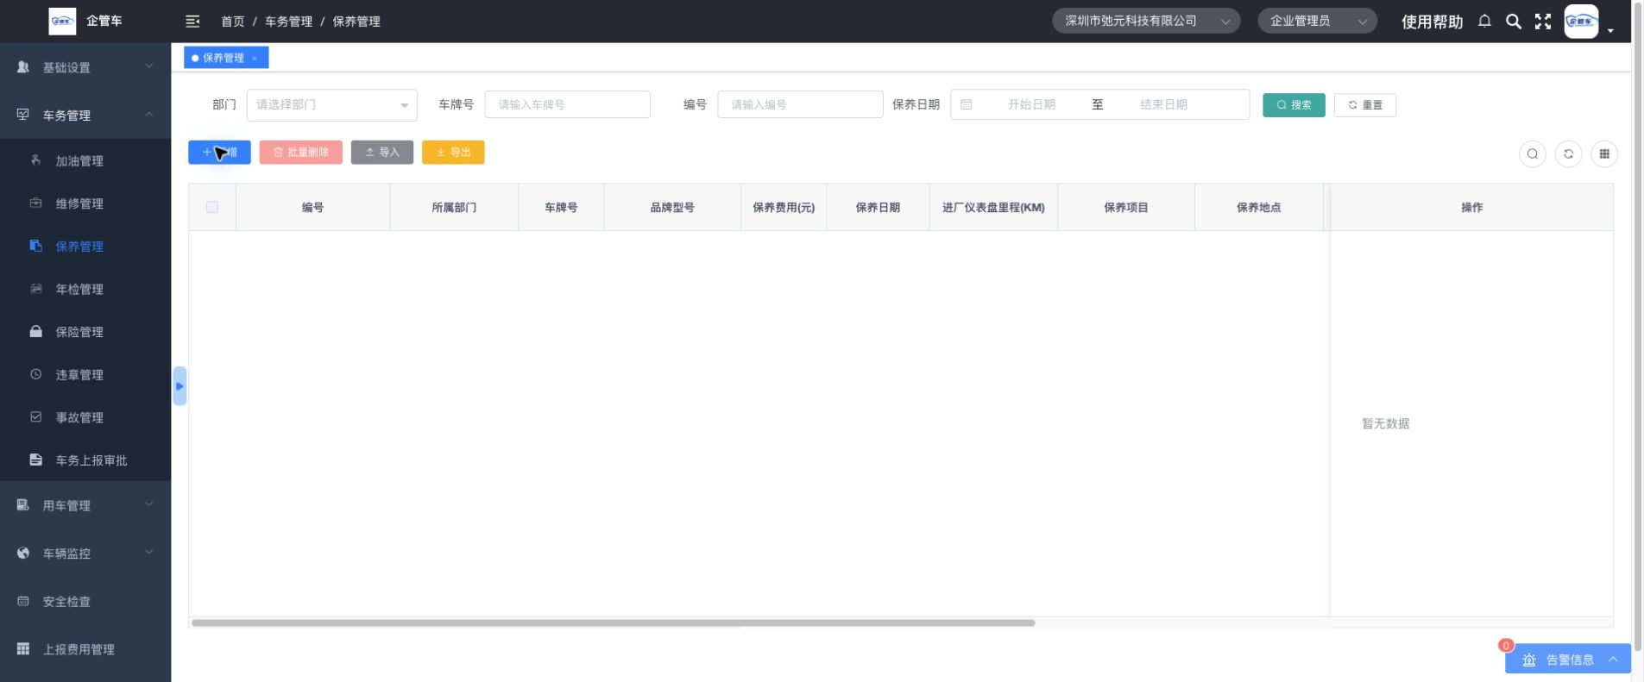Screen dimensions: 1644x682
Task: Focus the 车牌号 input field
Action: pyautogui.click(x=567, y=104)
